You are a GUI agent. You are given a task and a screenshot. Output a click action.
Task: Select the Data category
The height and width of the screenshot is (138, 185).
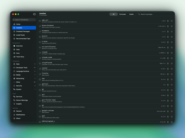pos(24,64)
